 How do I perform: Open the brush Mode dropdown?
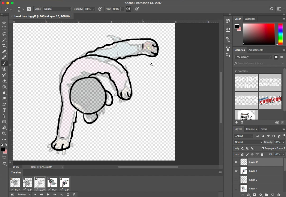click(x=57, y=9)
